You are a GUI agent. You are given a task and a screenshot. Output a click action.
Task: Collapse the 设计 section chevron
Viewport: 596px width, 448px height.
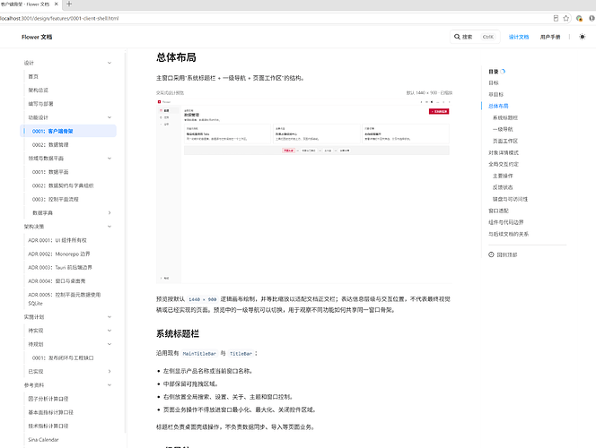pos(110,63)
